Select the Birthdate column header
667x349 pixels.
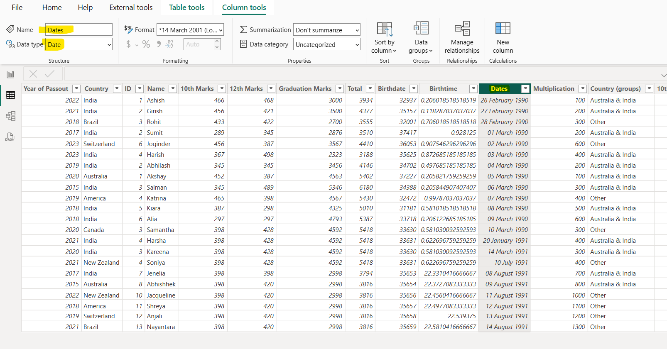[x=392, y=89]
